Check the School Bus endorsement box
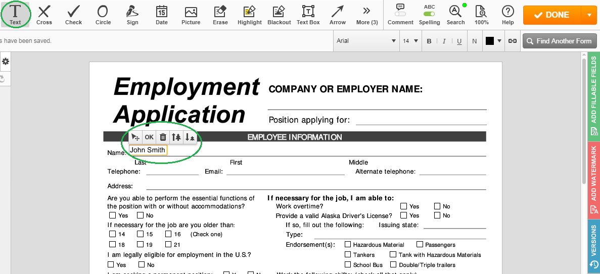600x274 pixels. tap(348, 264)
